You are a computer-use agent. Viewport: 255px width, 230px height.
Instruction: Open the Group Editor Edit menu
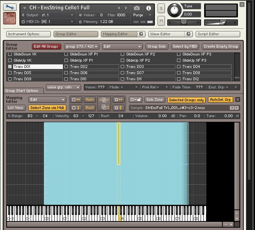tap(122, 47)
